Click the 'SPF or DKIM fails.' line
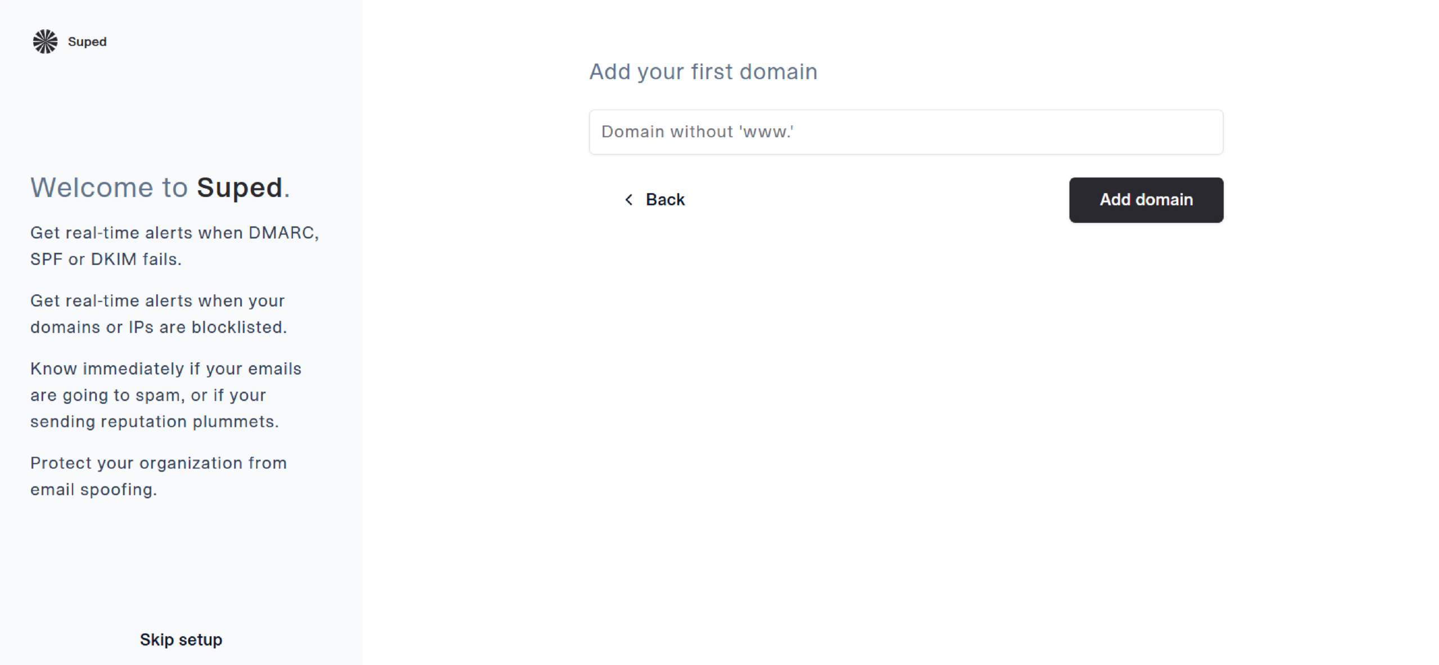The image size is (1439, 665). 106,259
